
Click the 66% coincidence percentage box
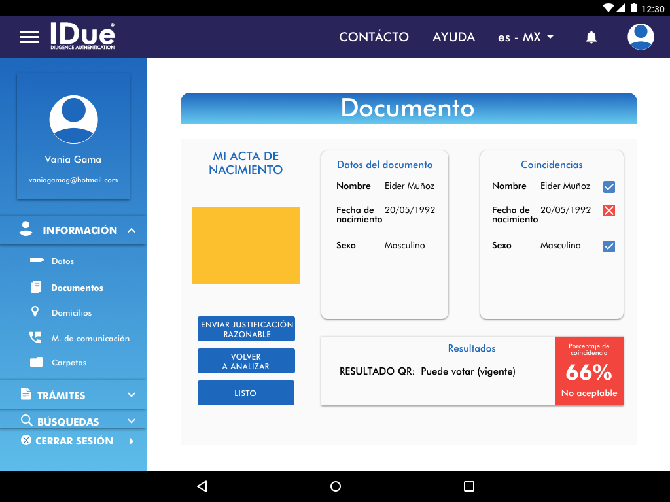[589, 371]
